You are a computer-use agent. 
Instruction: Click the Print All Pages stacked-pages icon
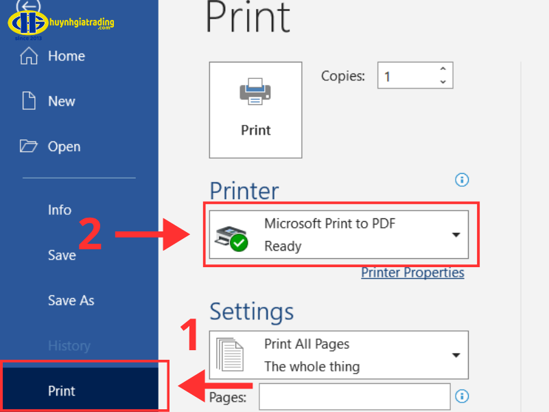pyautogui.click(x=230, y=354)
